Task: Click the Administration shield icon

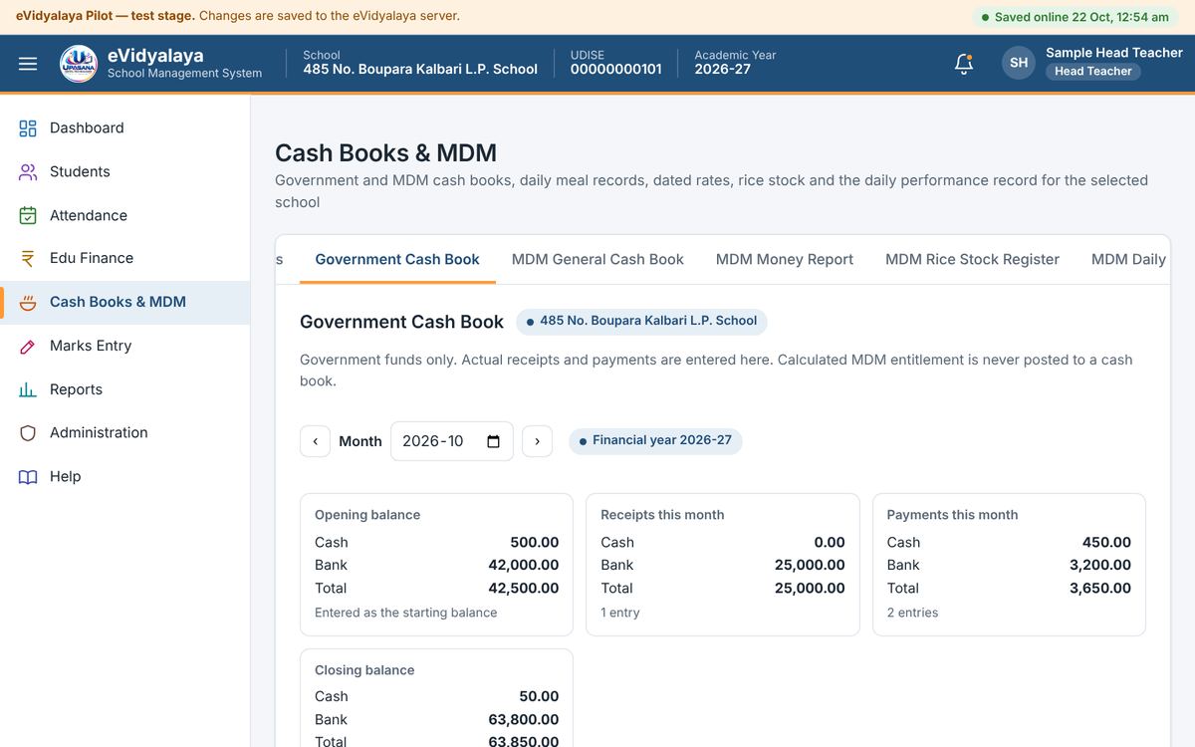Action: [28, 433]
